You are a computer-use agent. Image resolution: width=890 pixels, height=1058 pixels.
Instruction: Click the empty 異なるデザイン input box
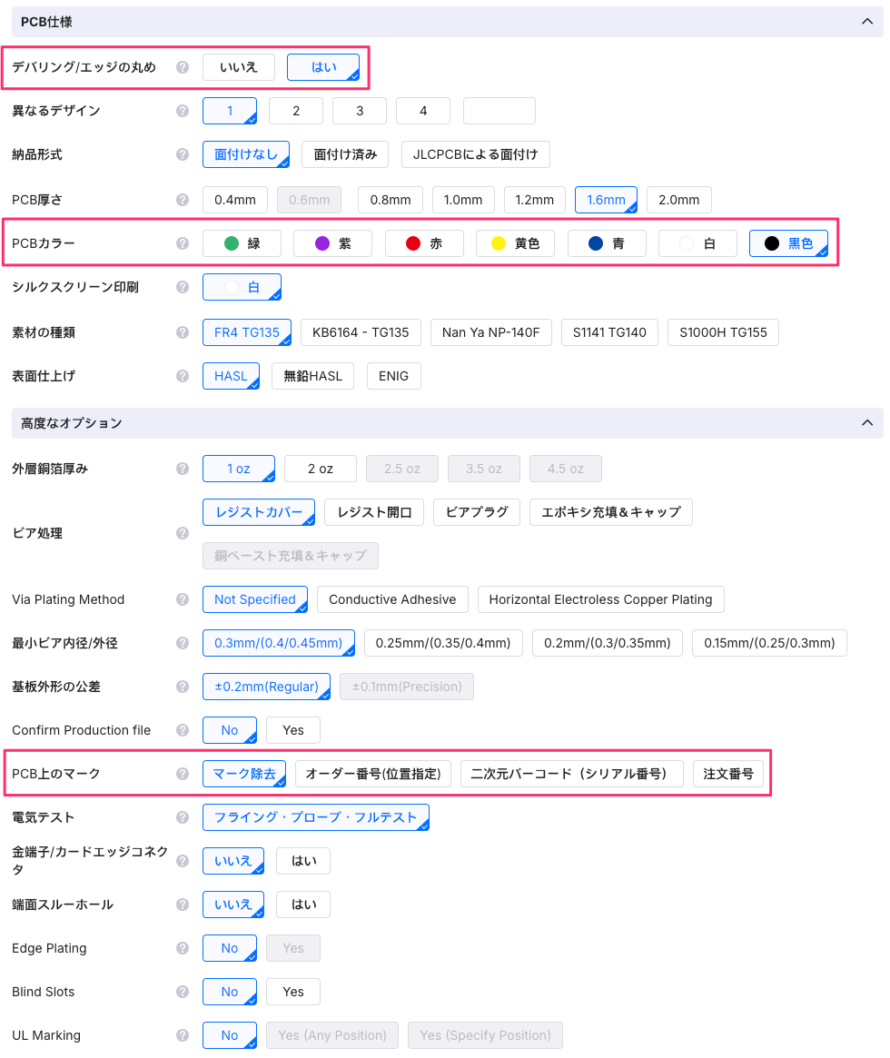tap(499, 111)
